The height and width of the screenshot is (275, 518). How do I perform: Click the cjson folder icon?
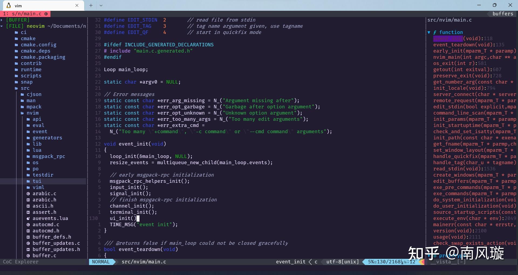click(x=22, y=94)
